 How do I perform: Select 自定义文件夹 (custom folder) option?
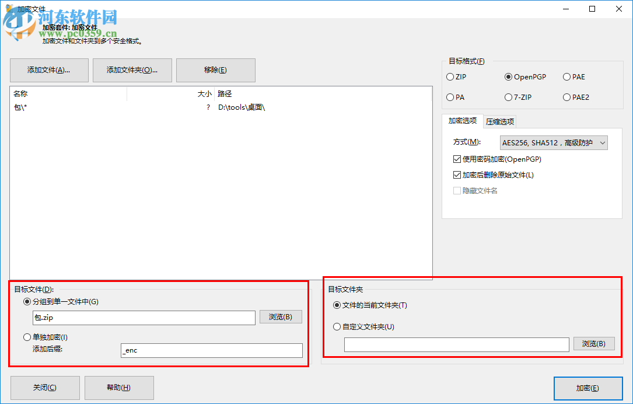[337, 326]
